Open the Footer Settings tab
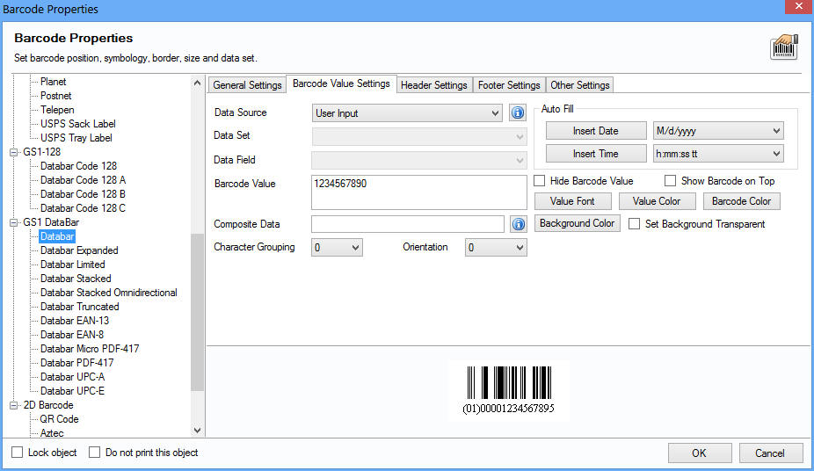 coord(509,85)
